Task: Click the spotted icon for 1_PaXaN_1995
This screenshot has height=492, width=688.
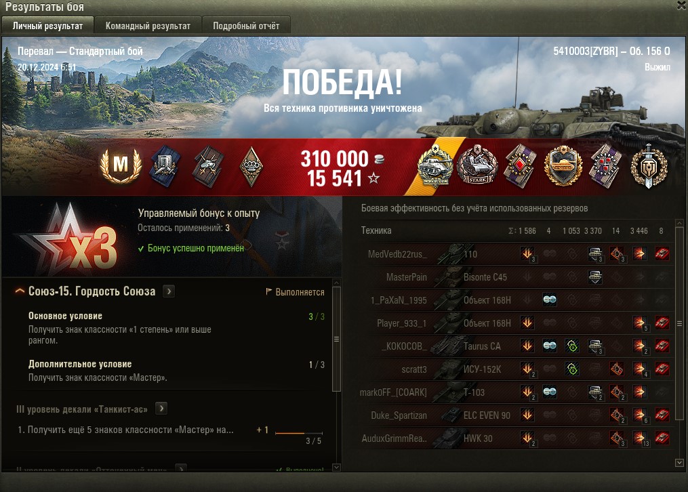Action: coord(550,300)
